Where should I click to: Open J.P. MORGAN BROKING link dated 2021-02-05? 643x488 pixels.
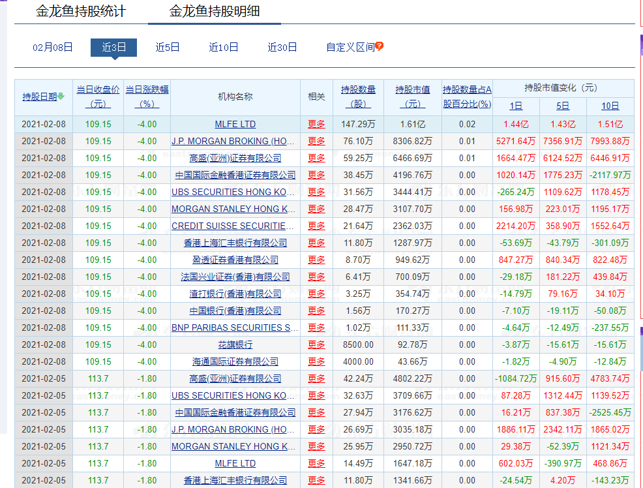[x=233, y=430]
